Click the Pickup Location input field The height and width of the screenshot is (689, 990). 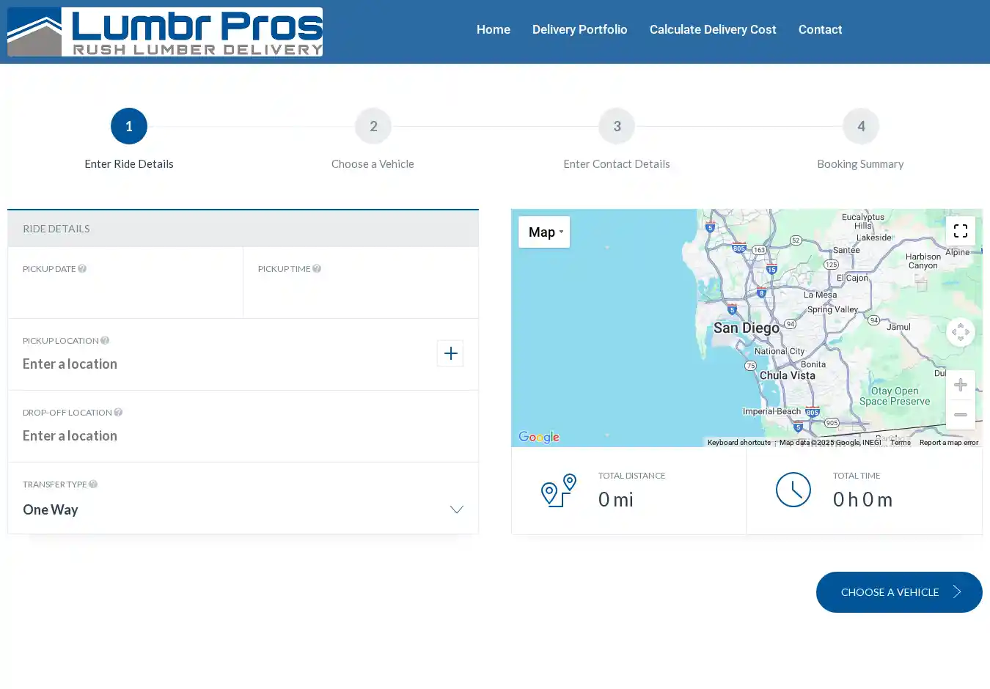point(220,364)
